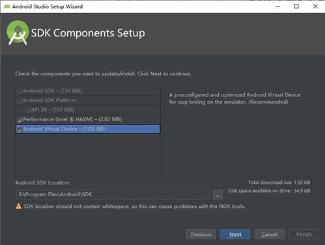Close the Setup Wizard window
The width and height of the screenshot is (325, 245).
click(x=315, y=7)
